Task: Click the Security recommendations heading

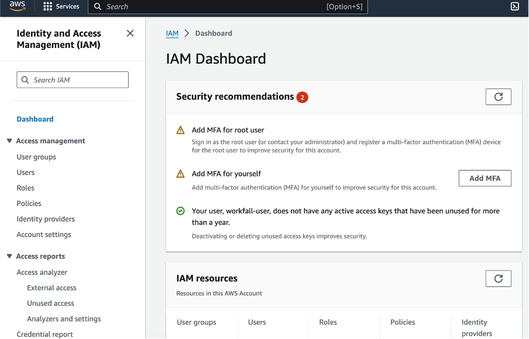Action: [235, 96]
